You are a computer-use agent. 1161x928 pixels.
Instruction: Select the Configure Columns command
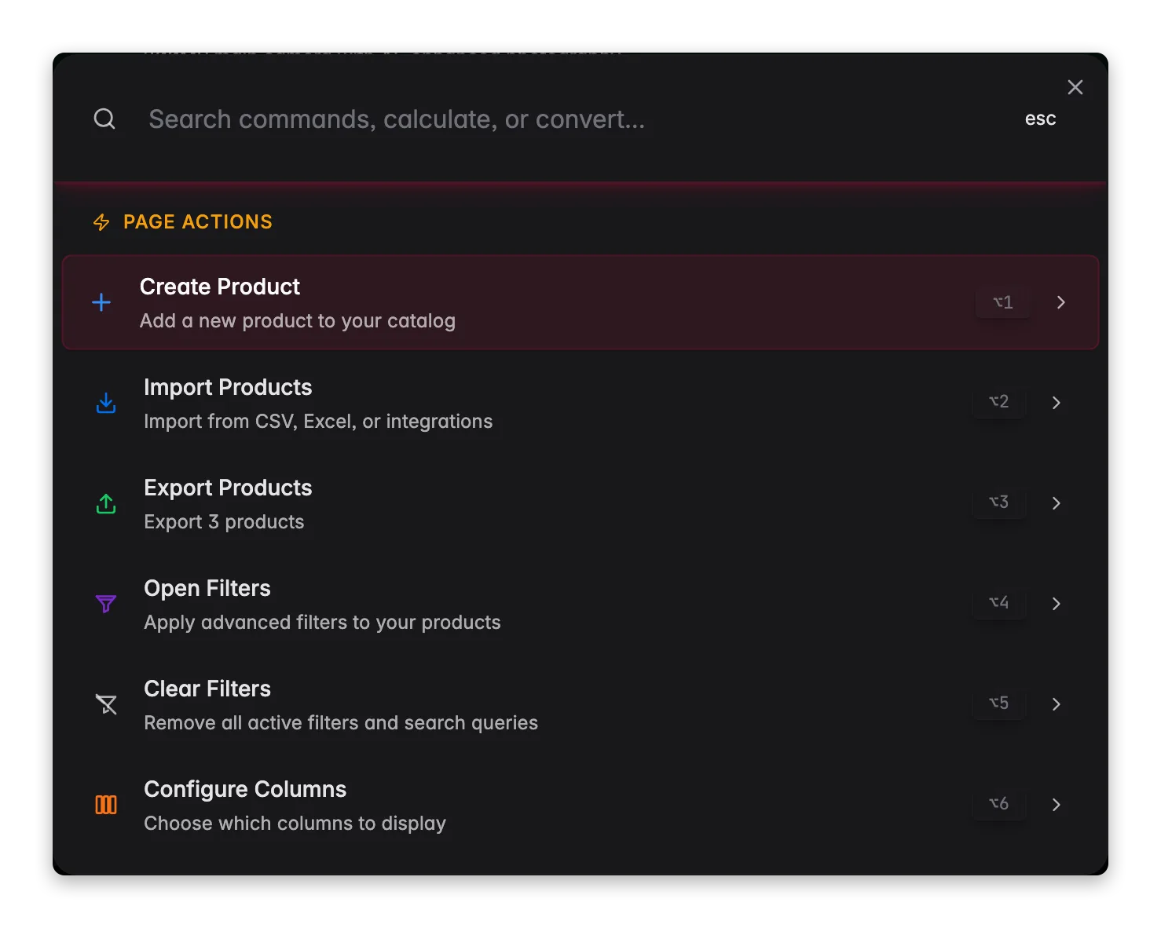(580, 805)
